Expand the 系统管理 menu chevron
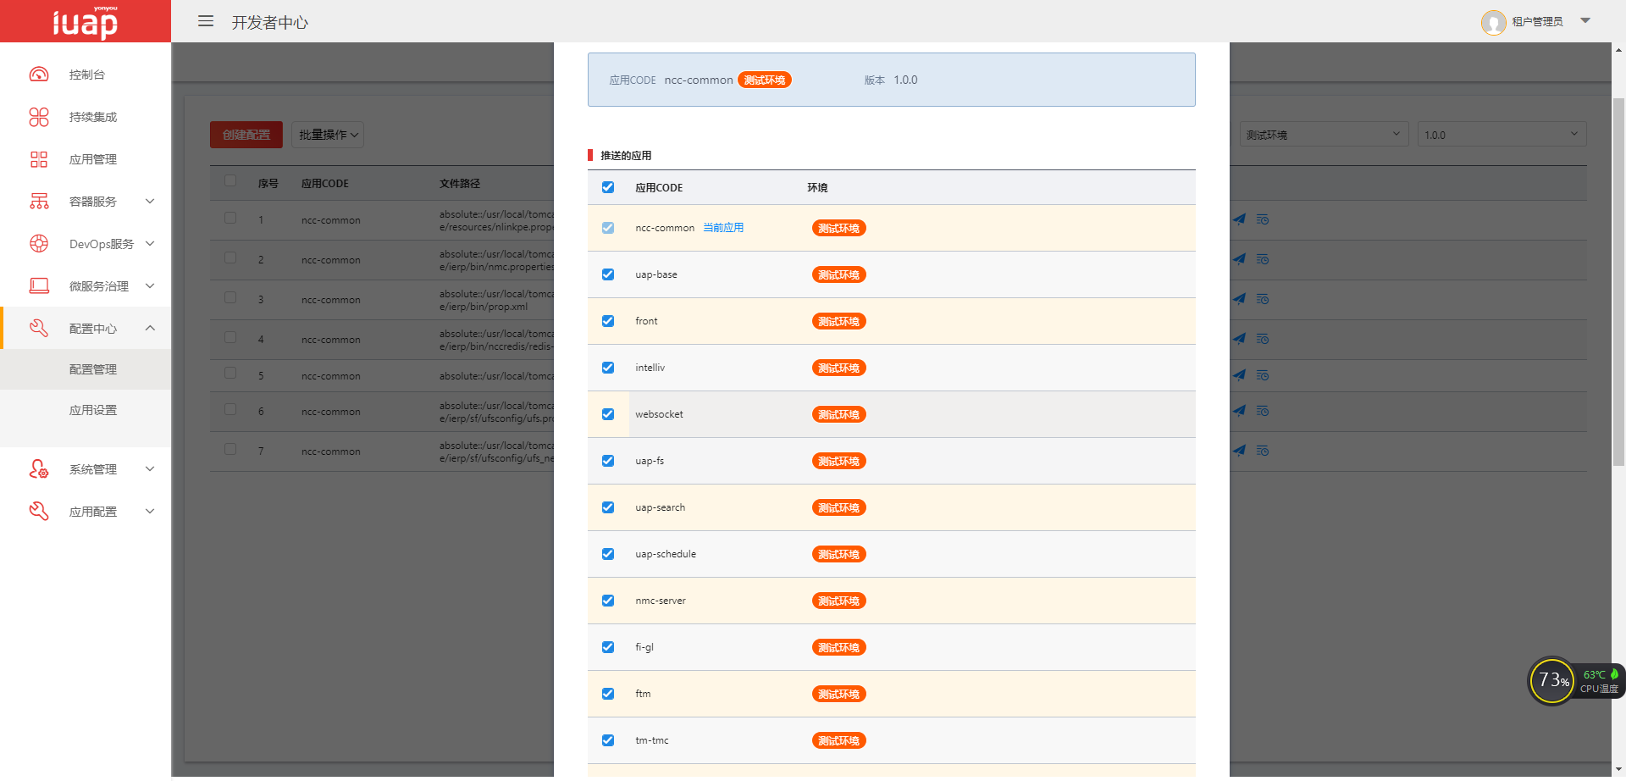 (x=150, y=469)
